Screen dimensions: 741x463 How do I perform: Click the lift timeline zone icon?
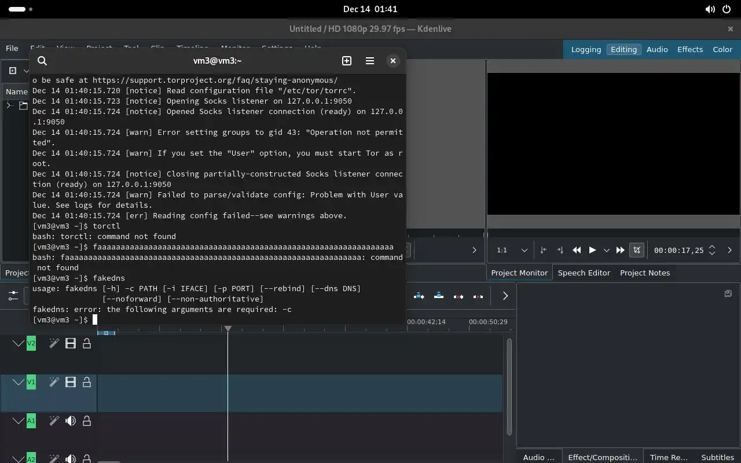pyautogui.click(x=478, y=296)
